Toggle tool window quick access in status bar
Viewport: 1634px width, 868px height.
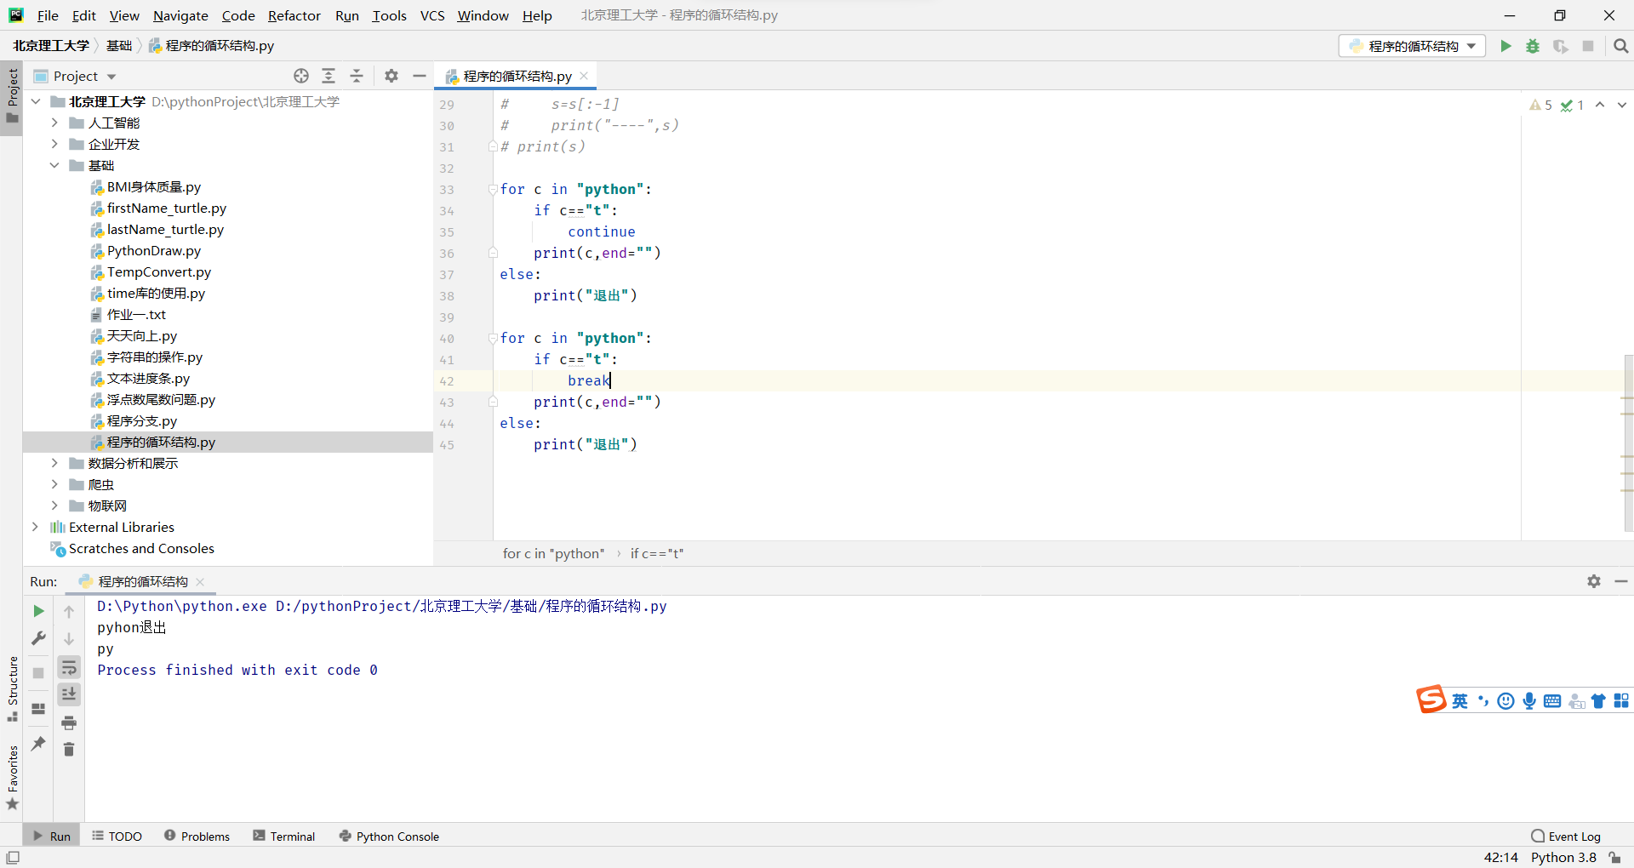pos(13,858)
